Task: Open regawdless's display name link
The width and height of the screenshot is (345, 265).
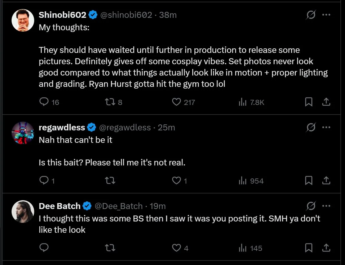Action: tap(62, 128)
